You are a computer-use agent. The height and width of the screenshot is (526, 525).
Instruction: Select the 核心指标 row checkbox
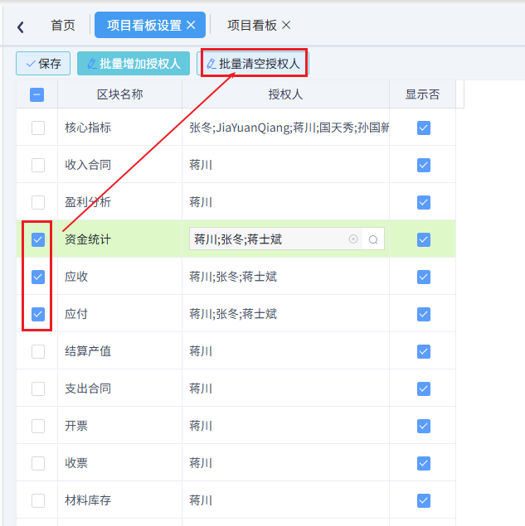coord(38,128)
